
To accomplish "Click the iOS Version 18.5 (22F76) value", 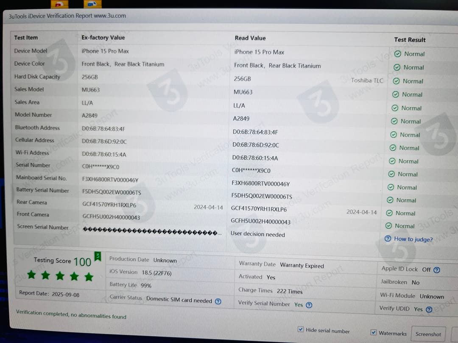I will 156,273.
